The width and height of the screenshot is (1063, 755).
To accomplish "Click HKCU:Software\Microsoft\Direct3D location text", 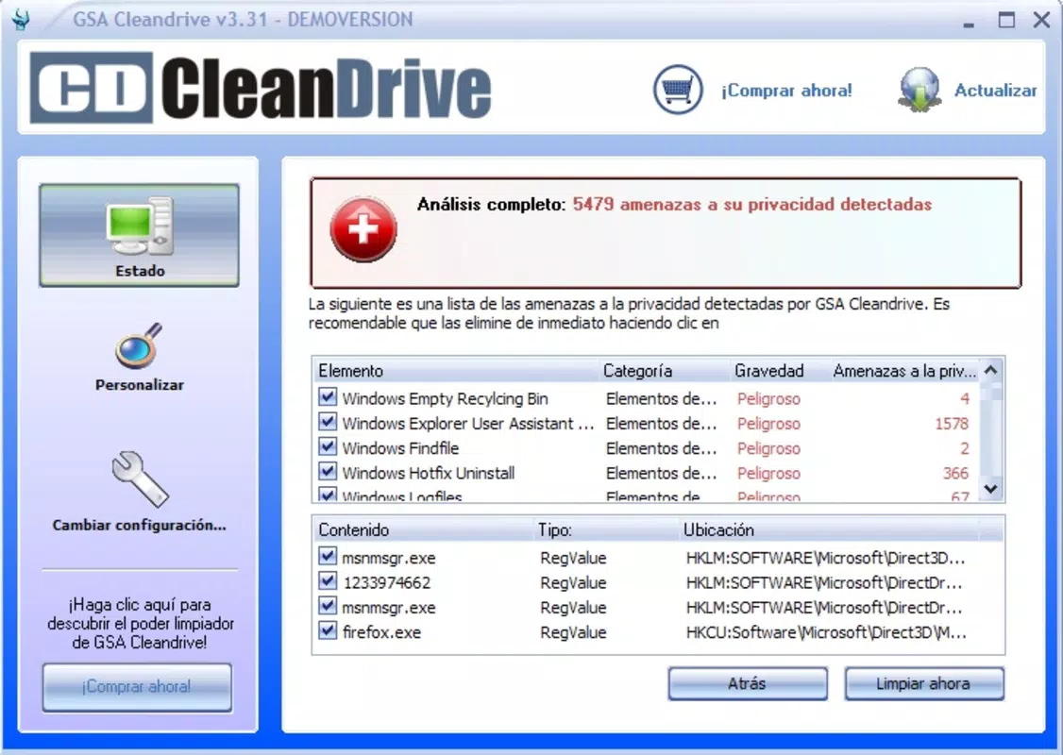I will (x=826, y=633).
